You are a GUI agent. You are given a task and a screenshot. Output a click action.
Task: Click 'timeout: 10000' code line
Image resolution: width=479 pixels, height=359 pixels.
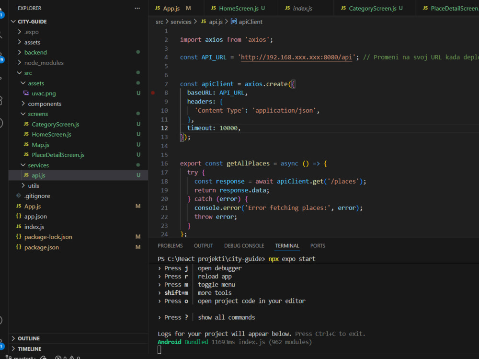pyautogui.click(x=214, y=128)
